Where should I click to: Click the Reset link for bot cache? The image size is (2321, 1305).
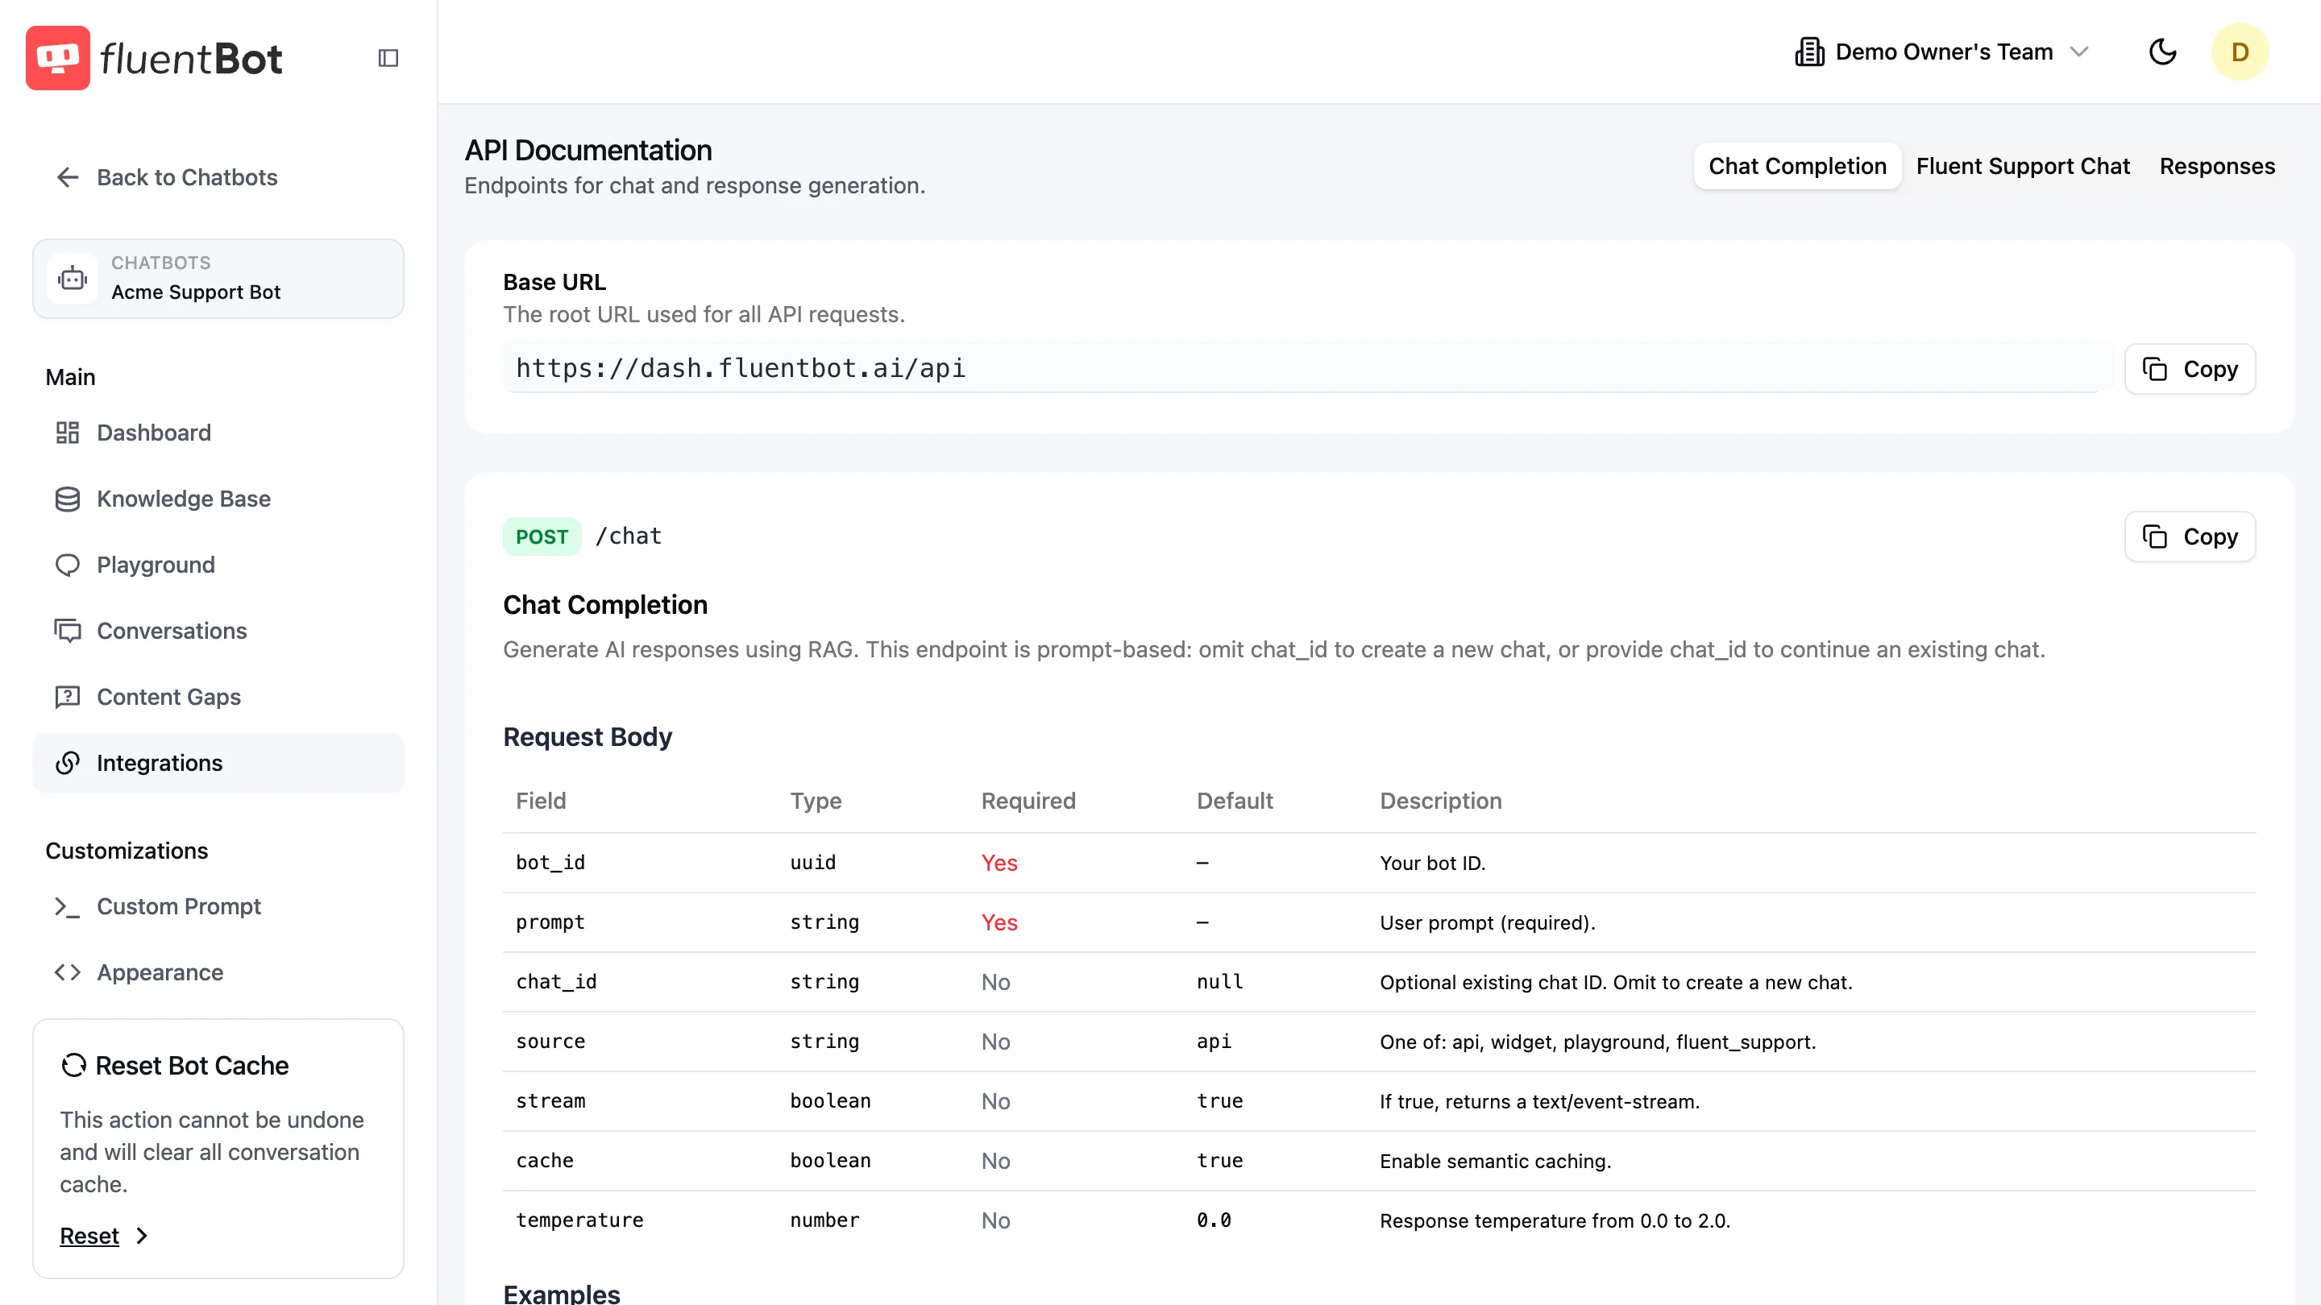tap(89, 1236)
